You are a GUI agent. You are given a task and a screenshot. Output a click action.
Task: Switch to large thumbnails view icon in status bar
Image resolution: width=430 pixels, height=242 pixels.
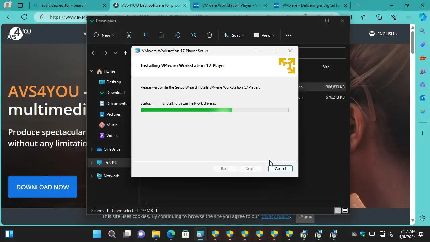(x=345, y=211)
